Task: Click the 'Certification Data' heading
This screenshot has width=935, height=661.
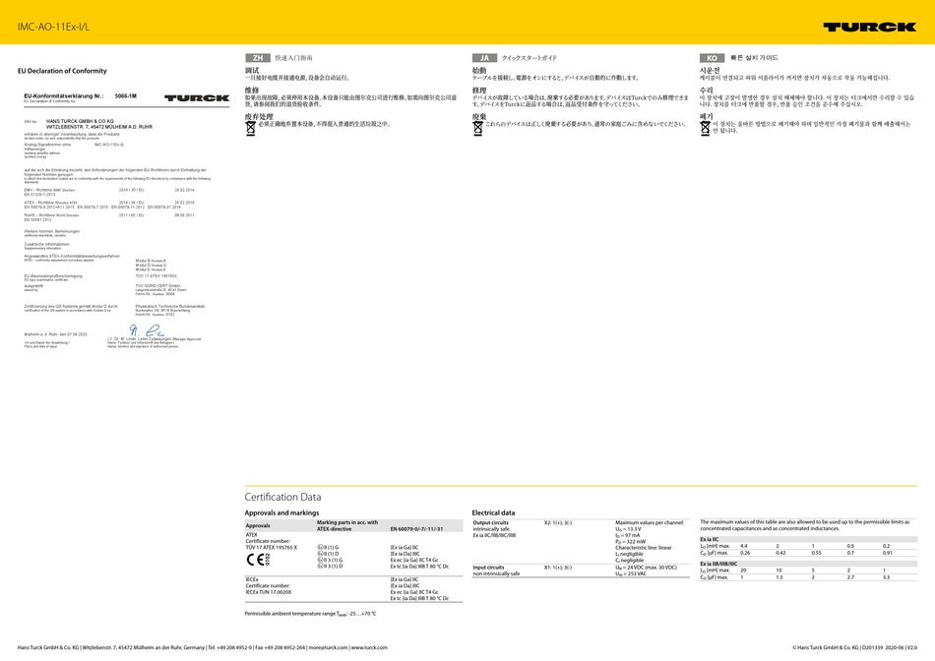Action: pos(282,497)
